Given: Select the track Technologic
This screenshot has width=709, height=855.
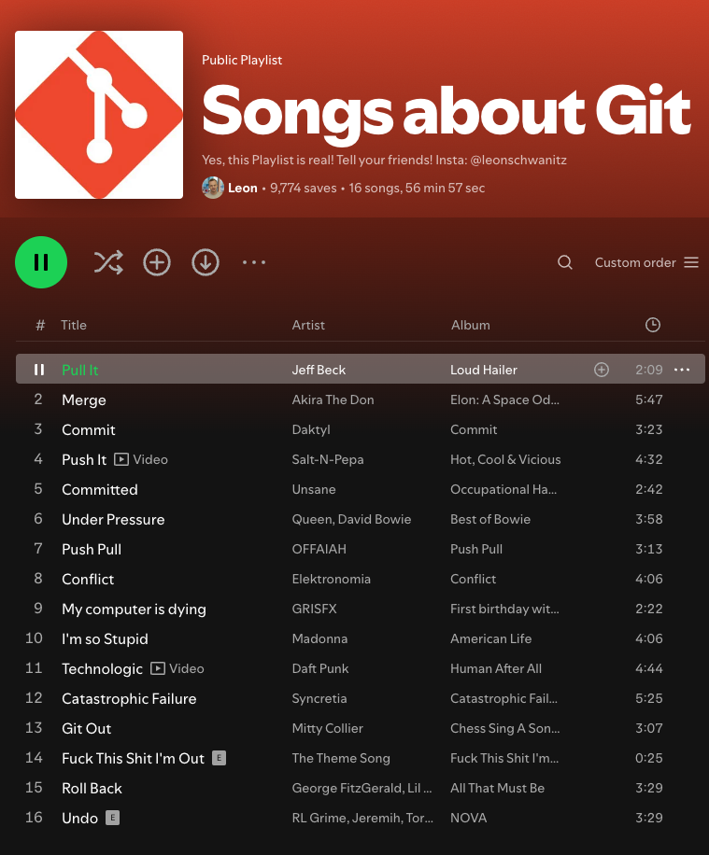Looking at the screenshot, I should [102, 668].
